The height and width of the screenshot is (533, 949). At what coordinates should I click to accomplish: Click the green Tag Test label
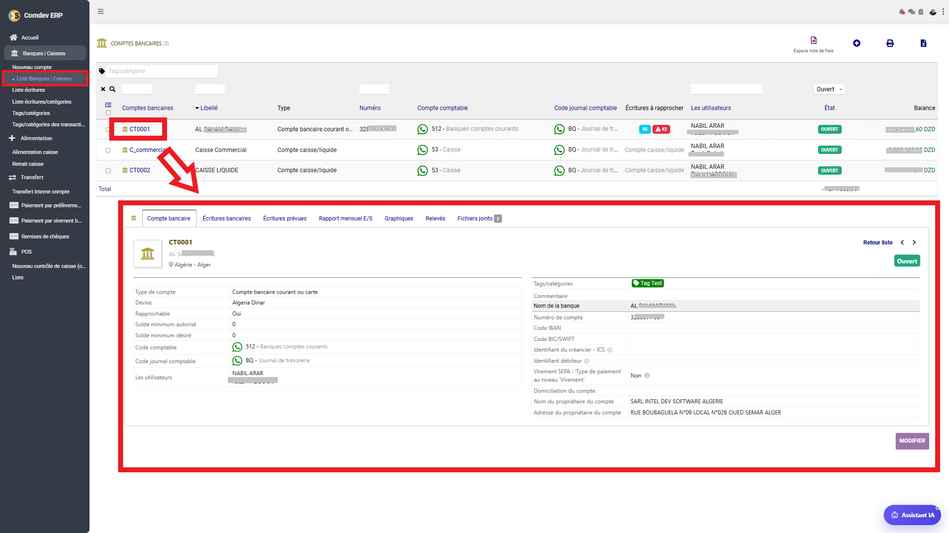coord(647,283)
